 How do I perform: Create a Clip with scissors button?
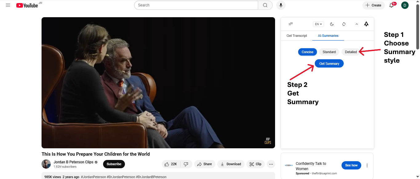point(256,164)
